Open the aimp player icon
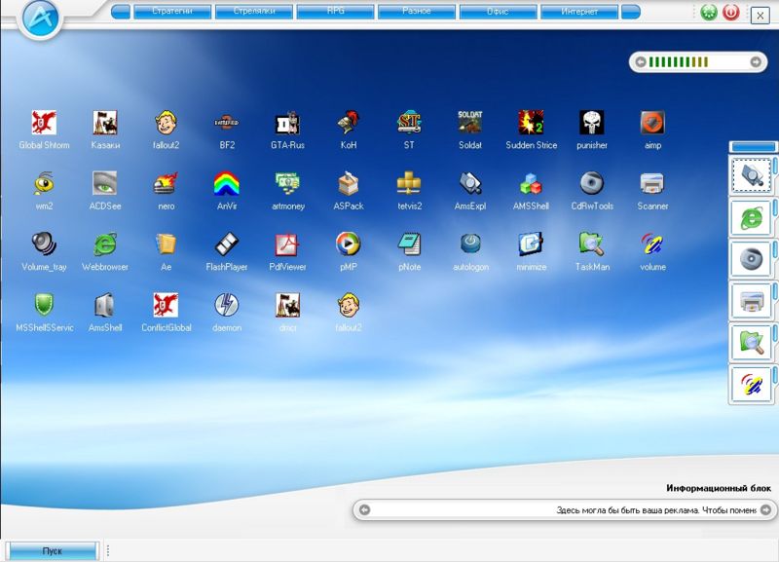Image resolution: width=779 pixels, height=562 pixels. click(x=652, y=123)
